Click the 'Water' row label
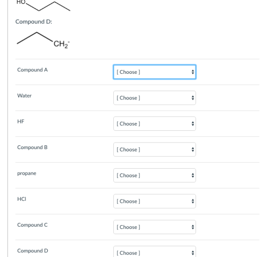The height and width of the screenshot is (257, 262). coord(24,96)
